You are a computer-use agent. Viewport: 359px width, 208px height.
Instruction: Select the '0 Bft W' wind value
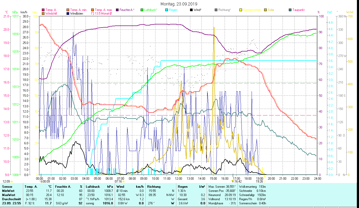tap(123, 203)
